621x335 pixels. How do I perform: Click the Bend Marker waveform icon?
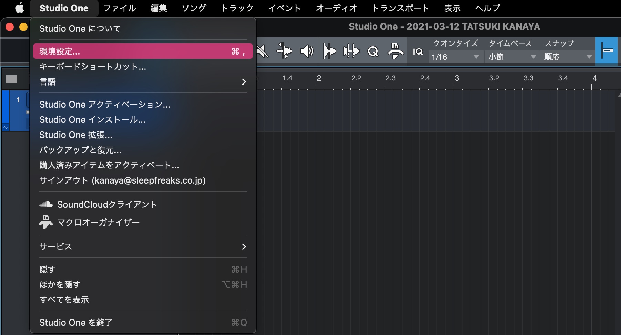click(351, 51)
